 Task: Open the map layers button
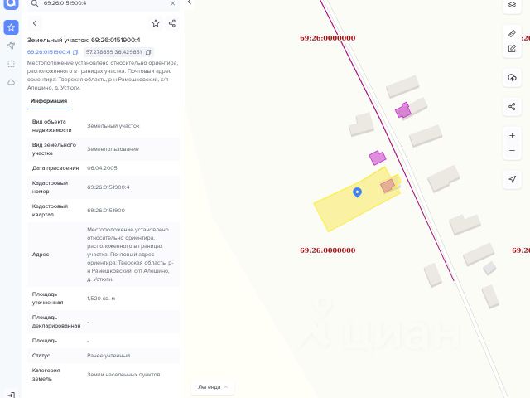(512, 5)
